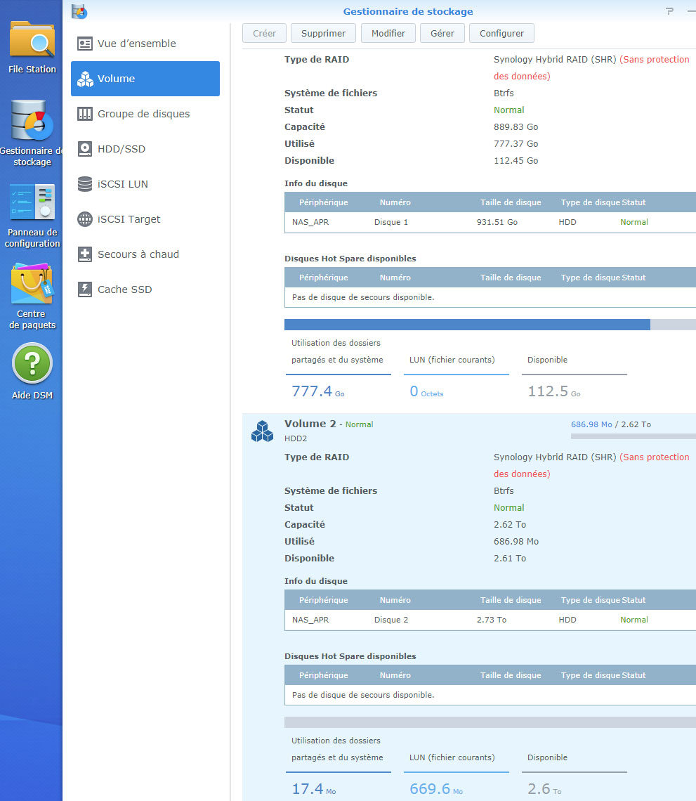Click the window title bar storage icon
This screenshot has height=801, width=696.
[79, 11]
